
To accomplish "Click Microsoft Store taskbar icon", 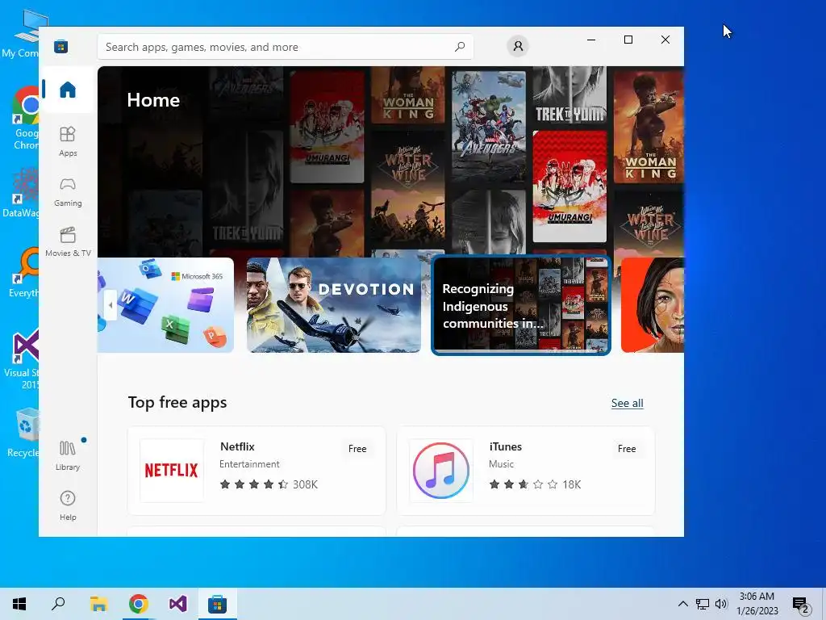I will tap(217, 604).
